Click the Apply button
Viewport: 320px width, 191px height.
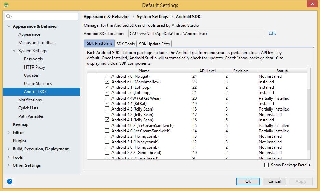[x=301, y=181]
